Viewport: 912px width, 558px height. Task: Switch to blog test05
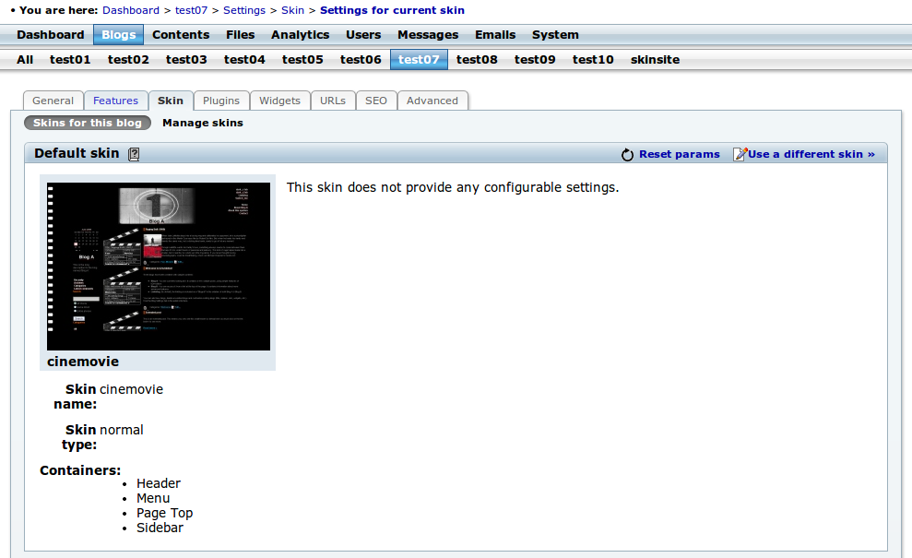(x=303, y=60)
